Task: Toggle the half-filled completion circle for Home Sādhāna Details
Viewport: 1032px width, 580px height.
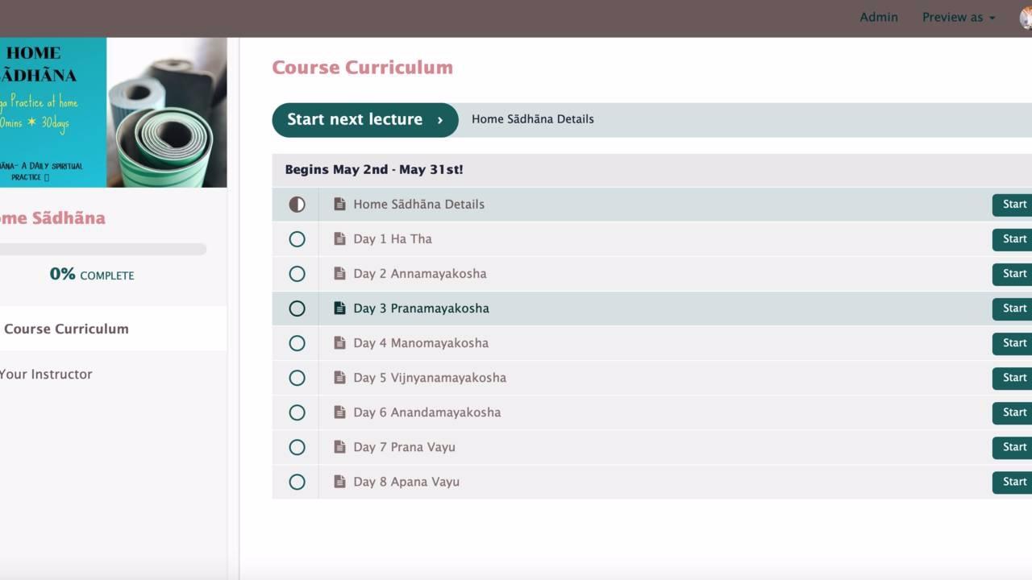Action: pyautogui.click(x=297, y=205)
